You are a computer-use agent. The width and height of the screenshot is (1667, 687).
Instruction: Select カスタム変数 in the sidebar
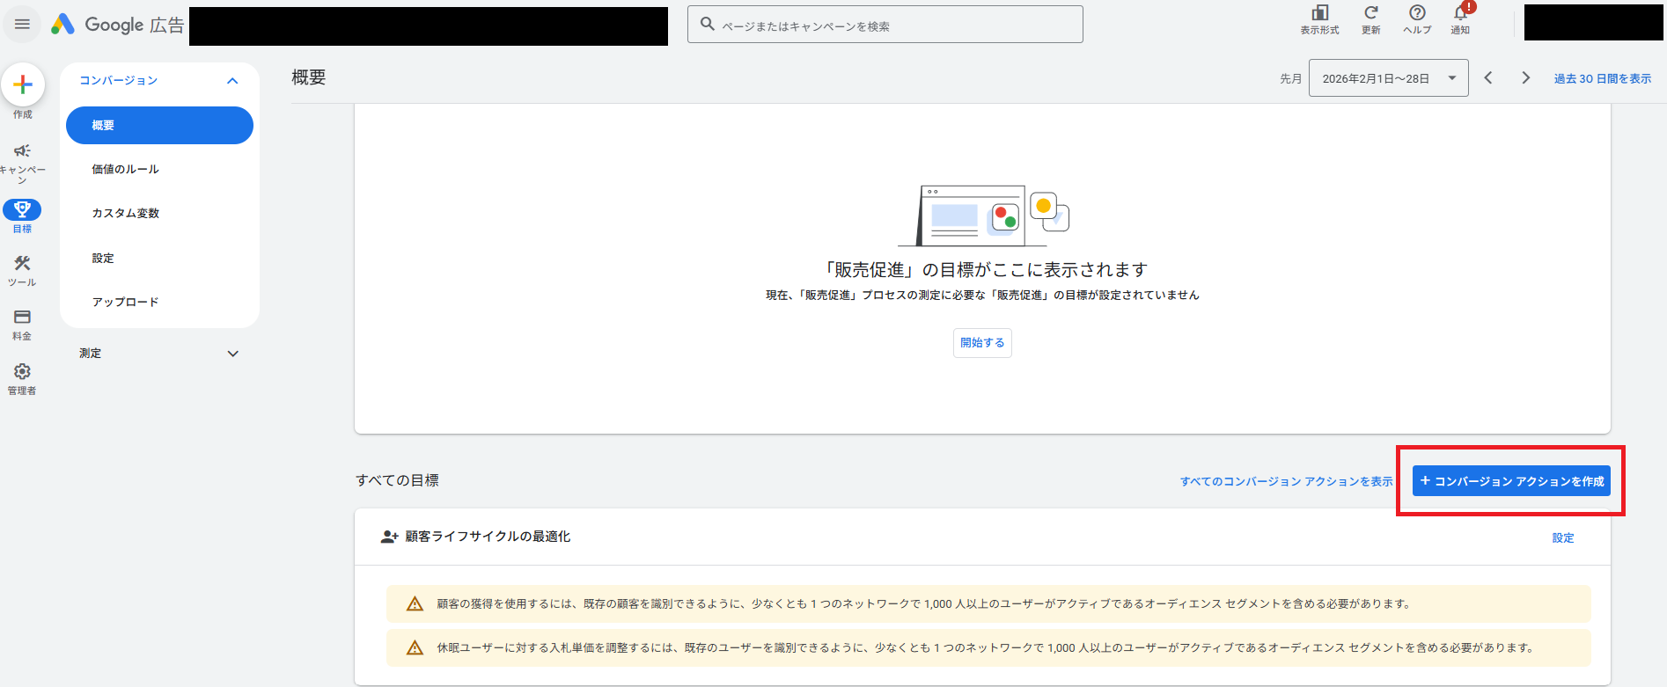(126, 214)
